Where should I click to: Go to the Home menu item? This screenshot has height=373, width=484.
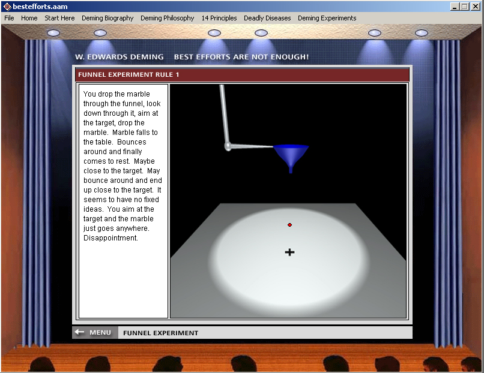pyautogui.click(x=29, y=18)
